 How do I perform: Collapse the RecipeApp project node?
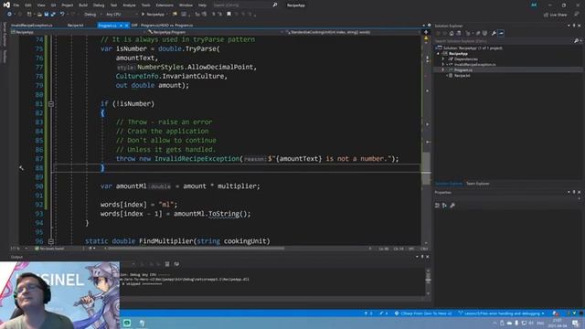pos(439,53)
